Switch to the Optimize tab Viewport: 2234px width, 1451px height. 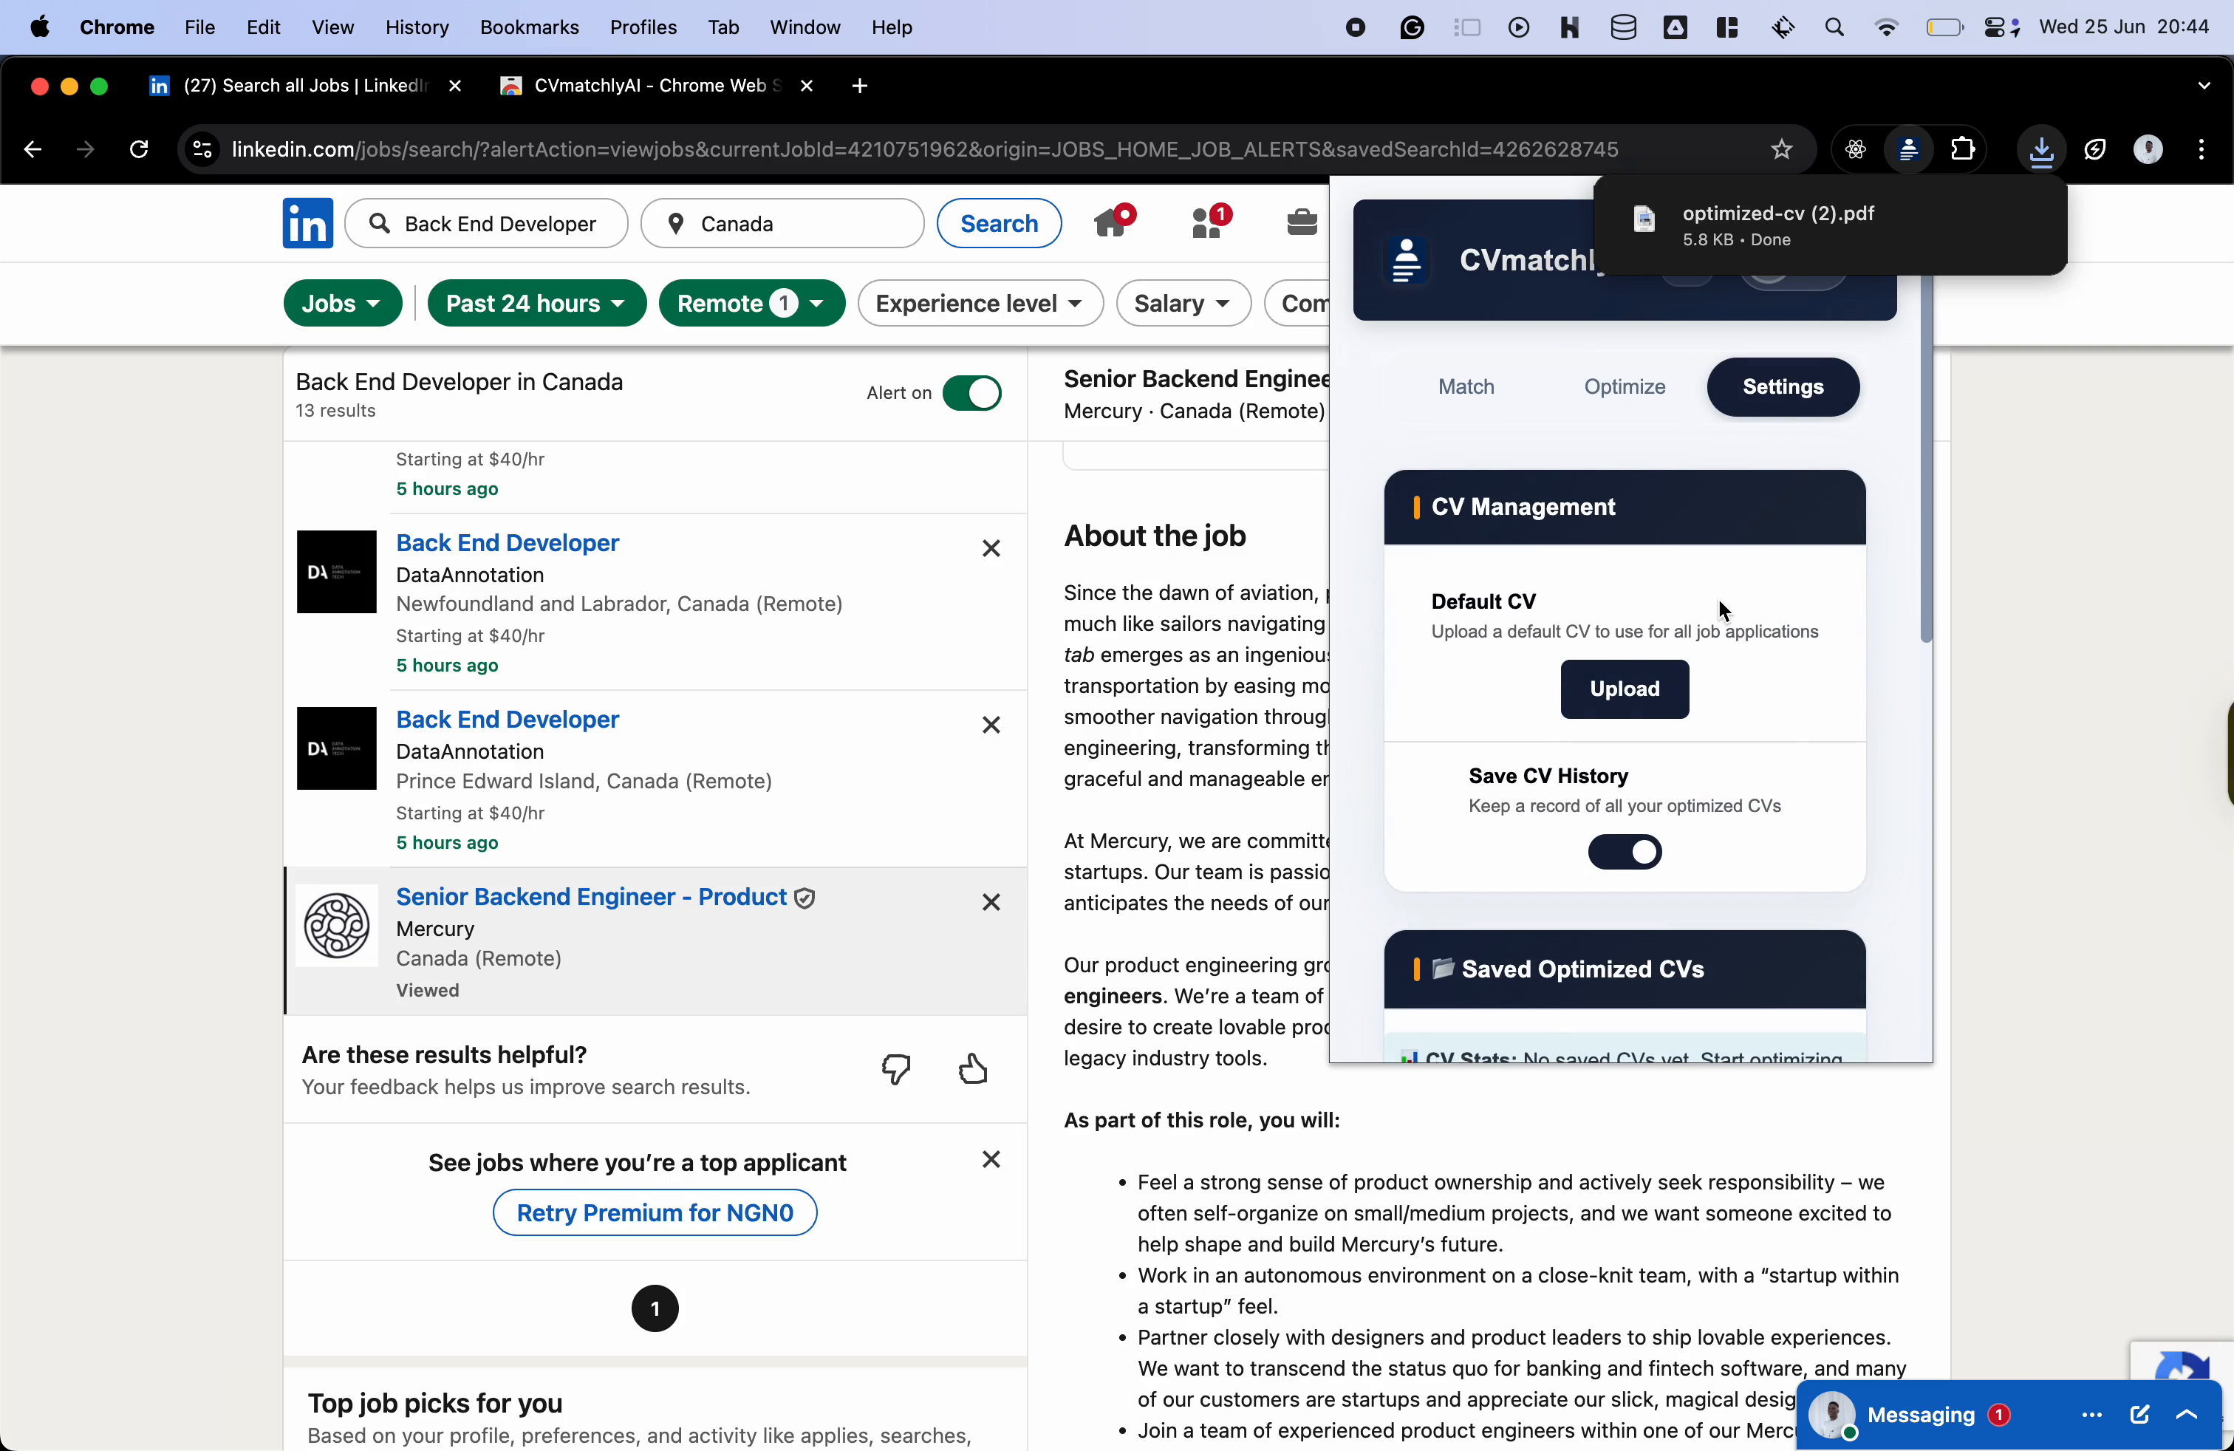tap(1624, 386)
